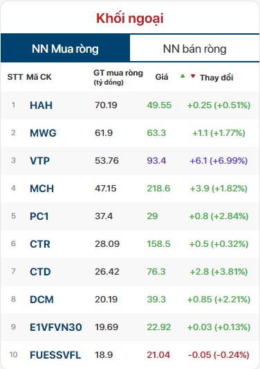
Task: Click the Mã CK column header
Action: coord(39,77)
